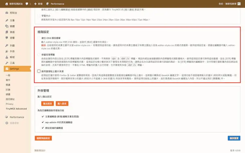
Task: Open the 外掛 Plugins menu in sidebar
Action: click(12, 51)
